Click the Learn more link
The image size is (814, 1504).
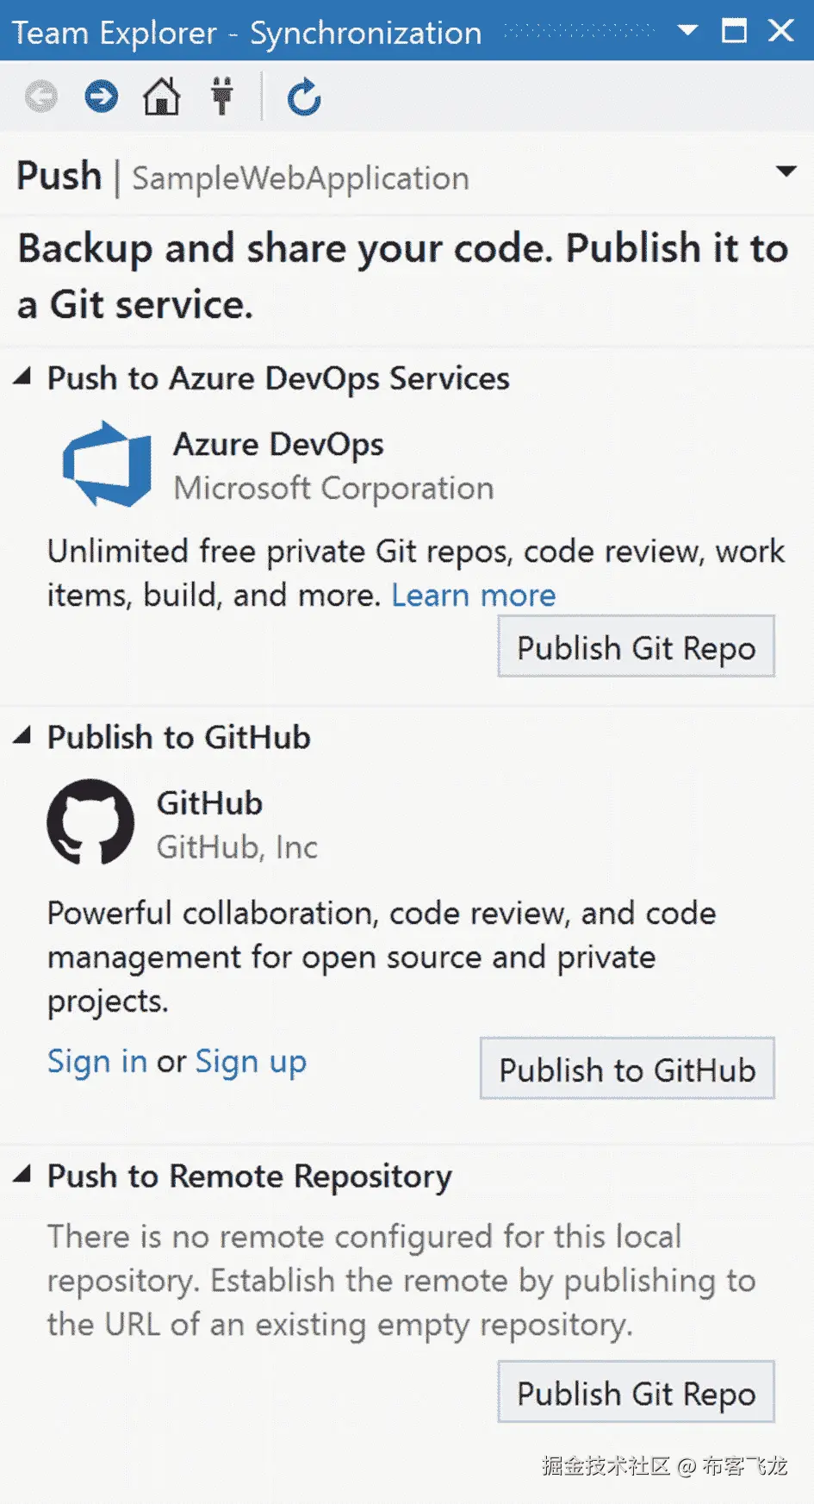point(473,596)
